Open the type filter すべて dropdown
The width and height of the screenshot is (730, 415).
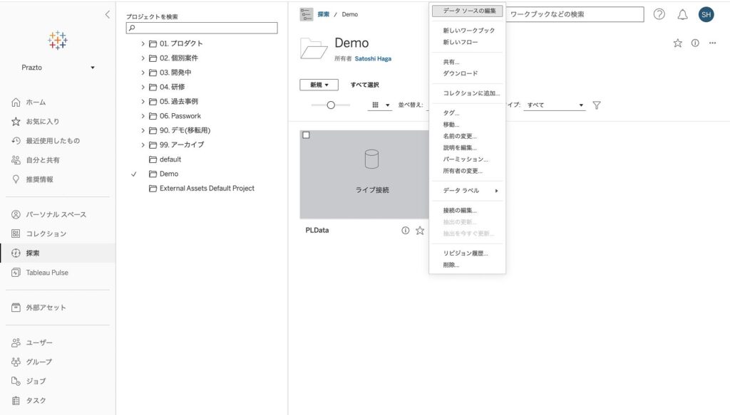tap(555, 105)
